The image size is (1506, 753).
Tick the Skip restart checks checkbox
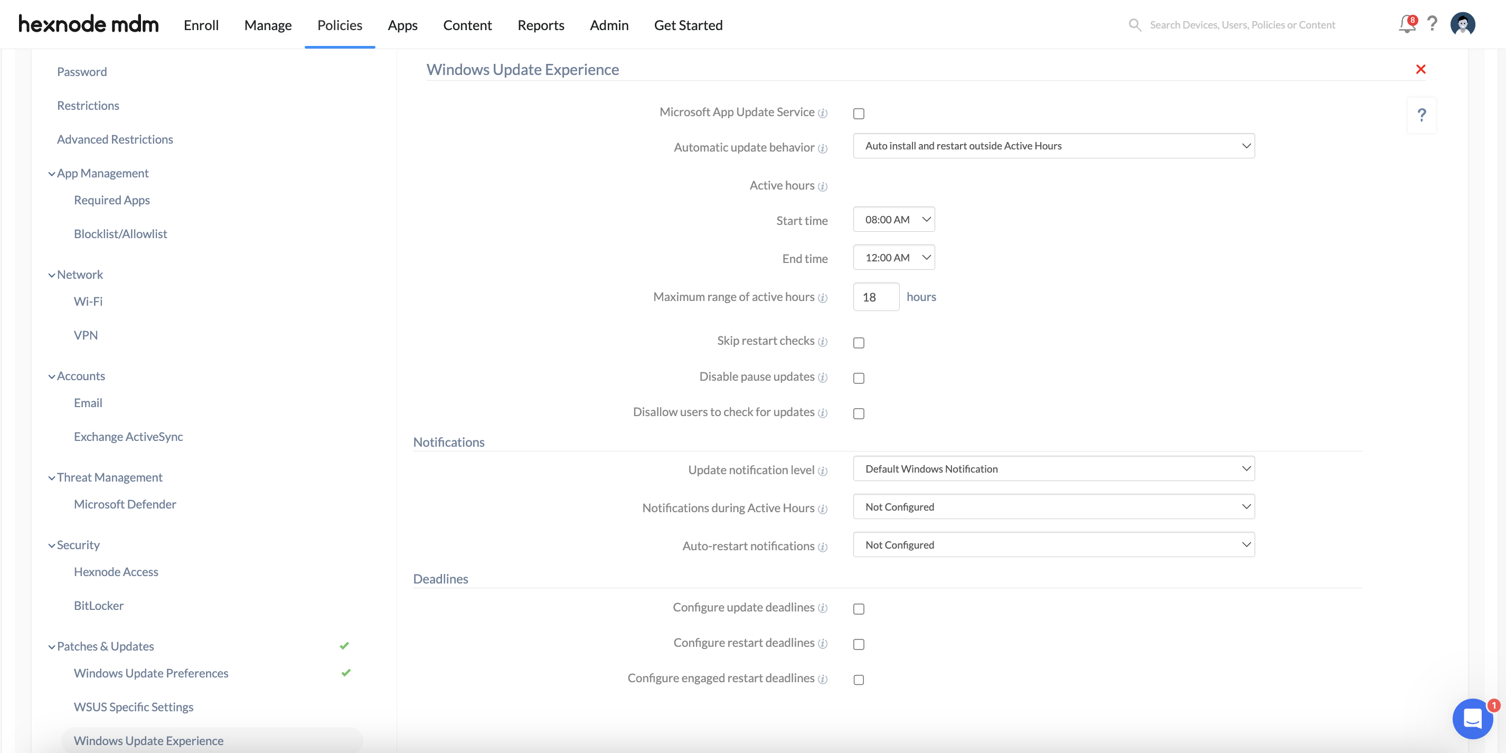click(858, 343)
